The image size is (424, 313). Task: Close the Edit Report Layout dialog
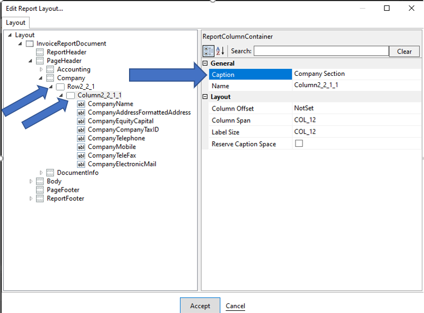(412, 8)
